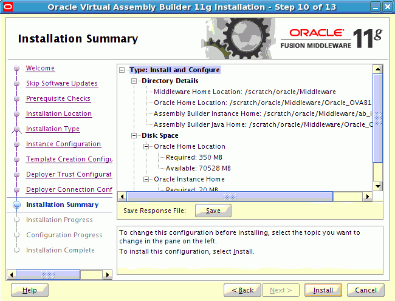Click the Welcome step bullet icon
Viewport: 395px width, 301px height.
pyautogui.click(x=17, y=68)
